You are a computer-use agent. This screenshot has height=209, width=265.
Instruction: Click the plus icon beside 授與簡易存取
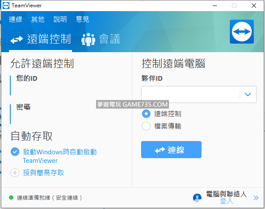tap(15, 173)
